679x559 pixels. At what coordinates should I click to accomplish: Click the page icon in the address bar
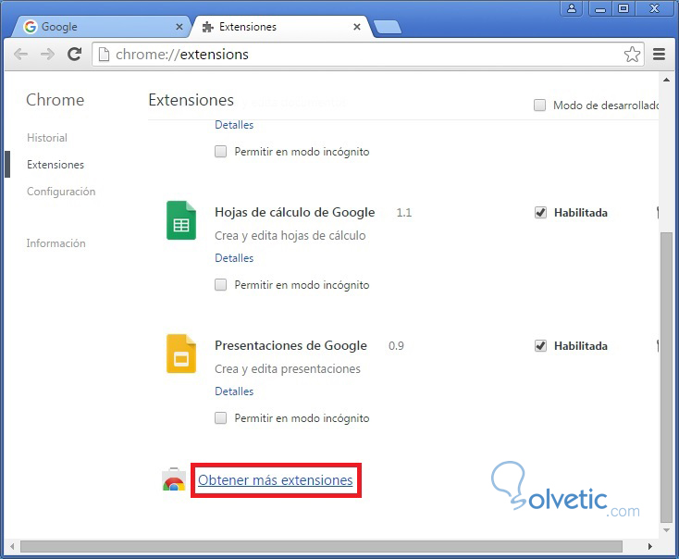pos(104,55)
